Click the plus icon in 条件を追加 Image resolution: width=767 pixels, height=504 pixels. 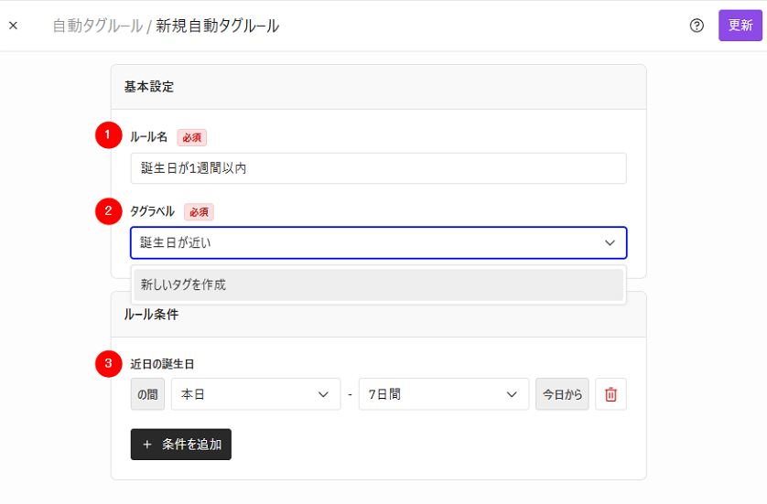pyautogui.click(x=147, y=445)
